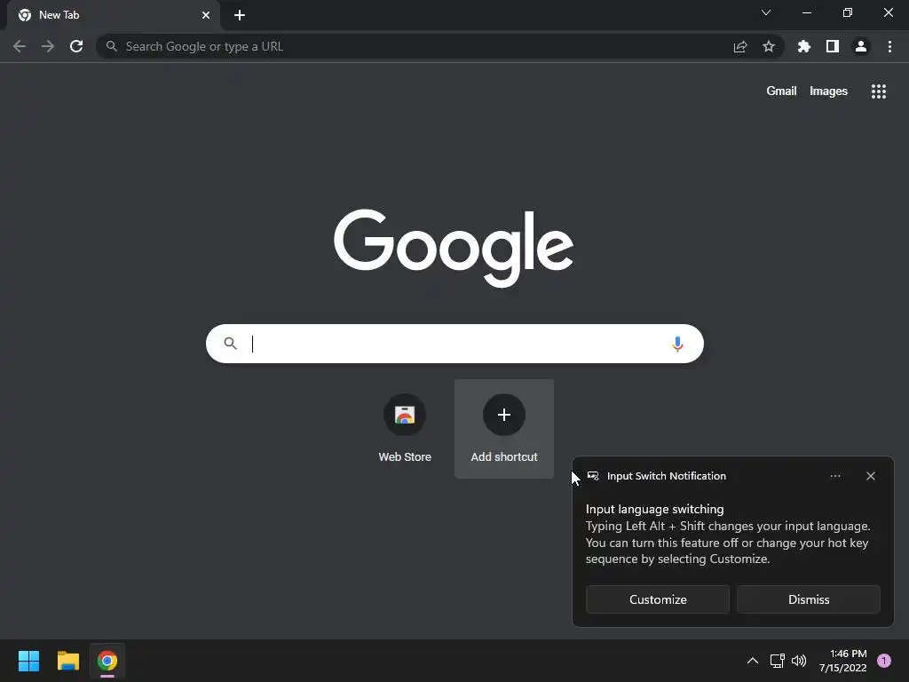The height and width of the screenshot is (682, 909).
Task: Reload the current page
Action: coord(76,46)
